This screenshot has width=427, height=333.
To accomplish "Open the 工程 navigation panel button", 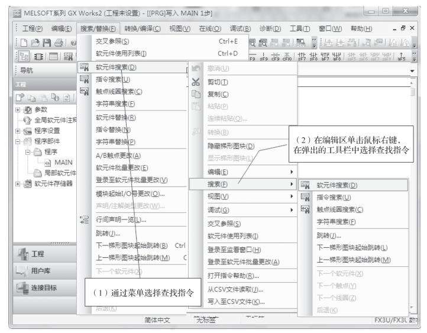I will coord(45,254).
